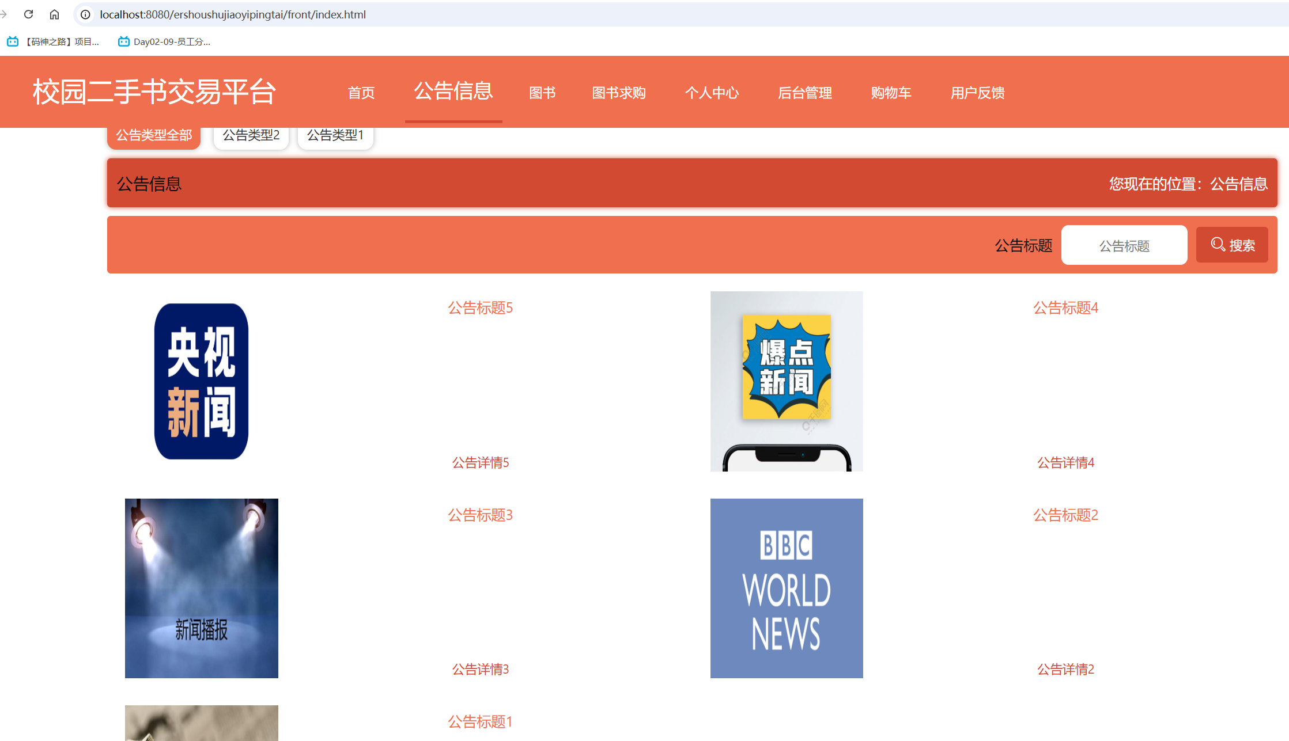
Task: Click 公告详情4 text
Action: tap(1066, 462)
